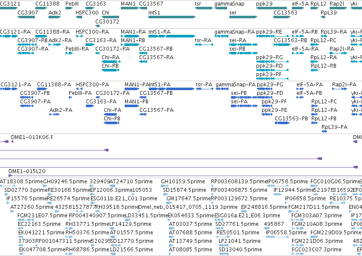
Task: Select the sei gene arrow glyph
Action: tap(243, 17)
